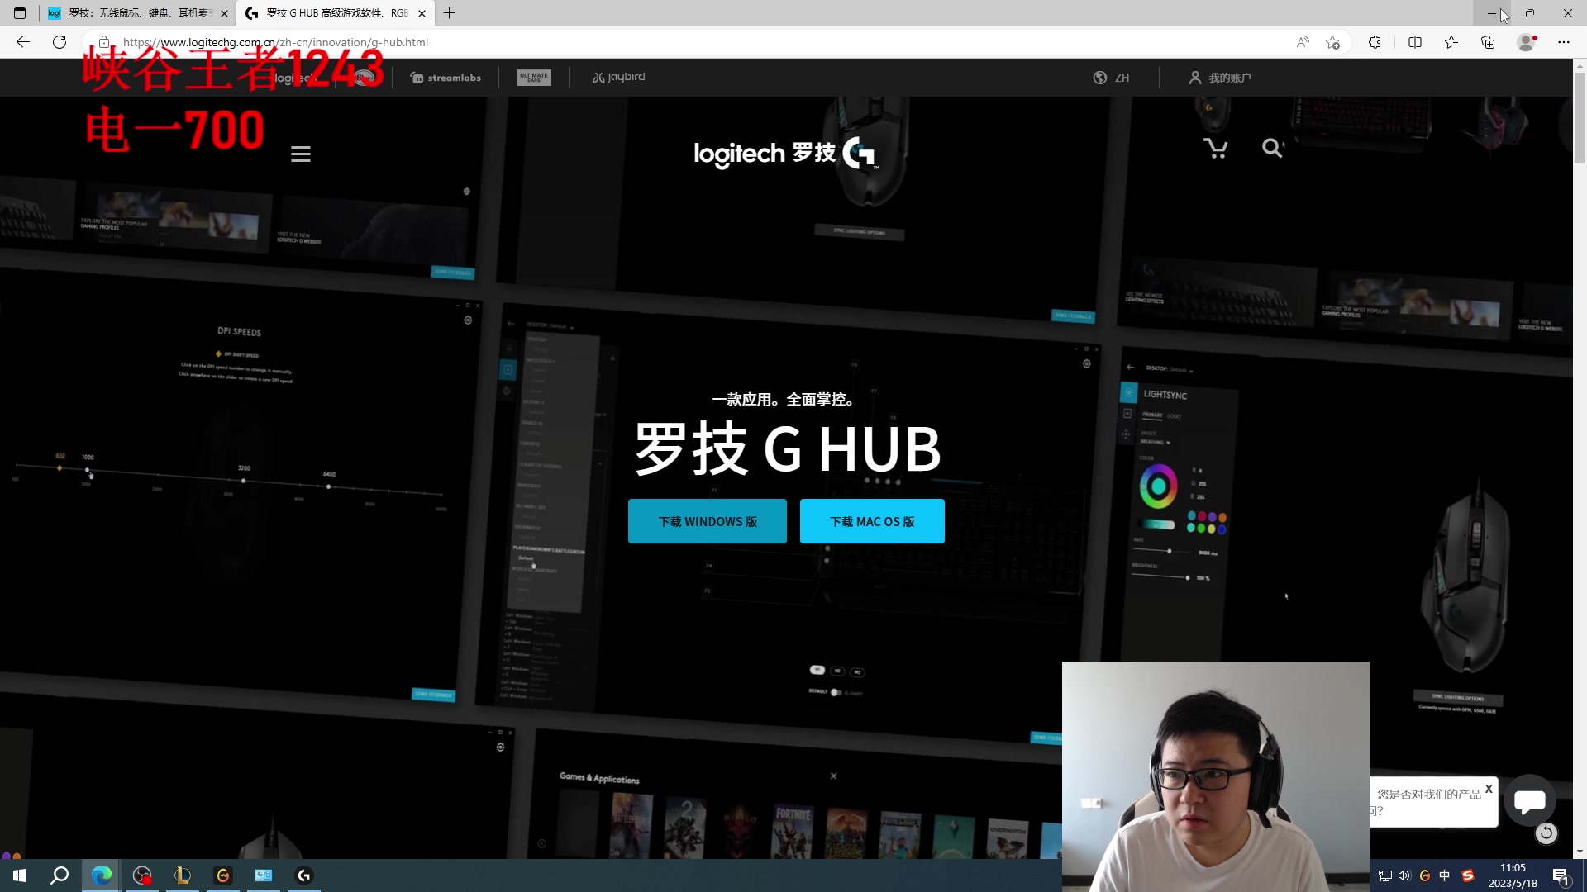Image resolution: width=1587 pixels, height=892 pixels.
Task: Go back to the previous page
Action: click(23, 42)
